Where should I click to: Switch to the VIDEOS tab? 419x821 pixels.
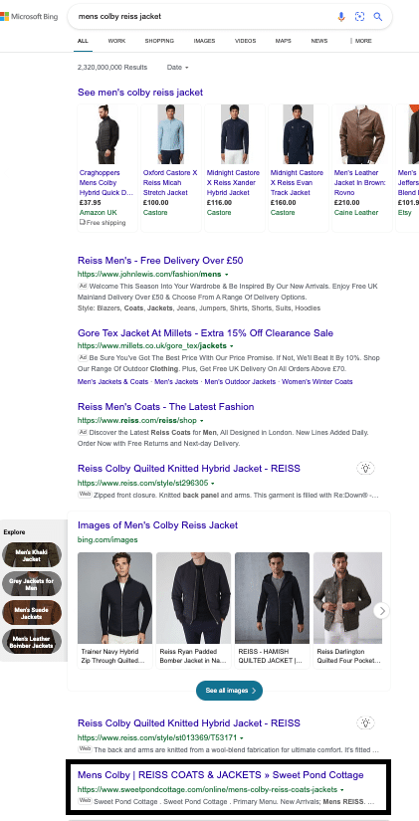click(246, 41)
